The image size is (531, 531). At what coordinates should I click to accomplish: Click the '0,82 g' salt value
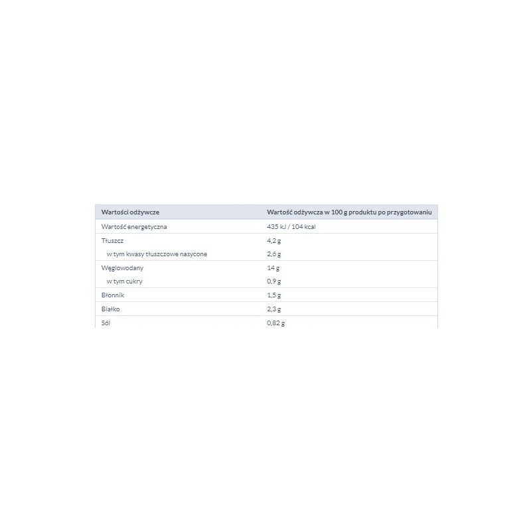pos(275,323)
